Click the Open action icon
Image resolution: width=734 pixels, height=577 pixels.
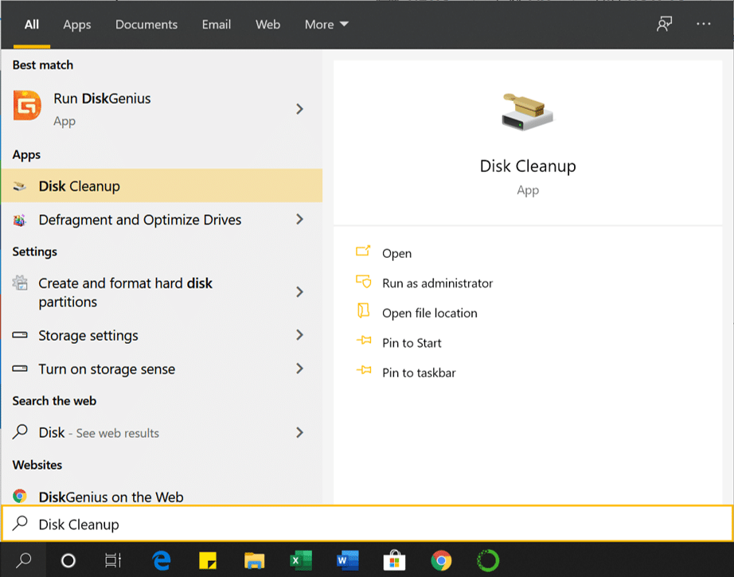point(363,251)
